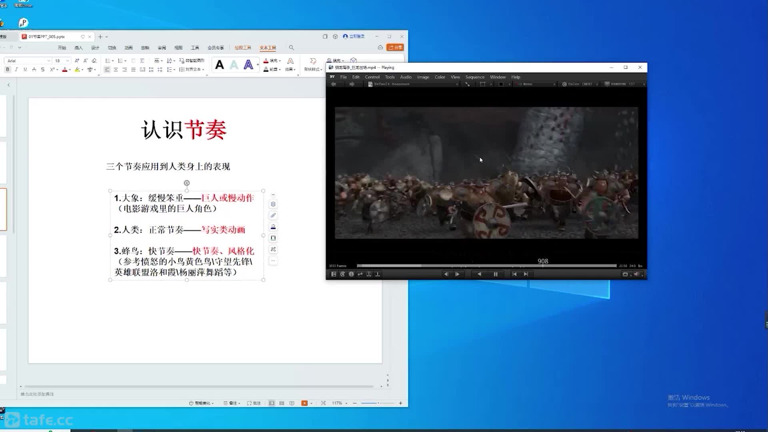Click the pen edit icon beside text box

click(x=273, y=215)
